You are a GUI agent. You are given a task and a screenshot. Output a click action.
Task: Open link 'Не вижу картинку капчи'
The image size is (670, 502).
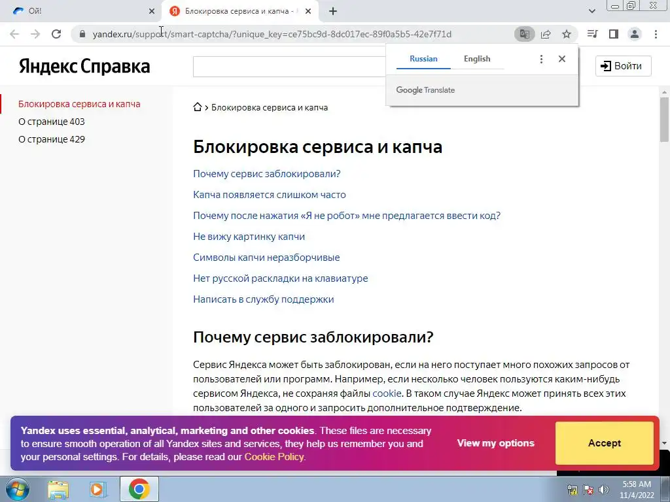[x=249, y=237]
